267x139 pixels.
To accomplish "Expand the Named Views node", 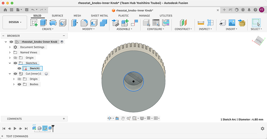I will click(10, 52).
